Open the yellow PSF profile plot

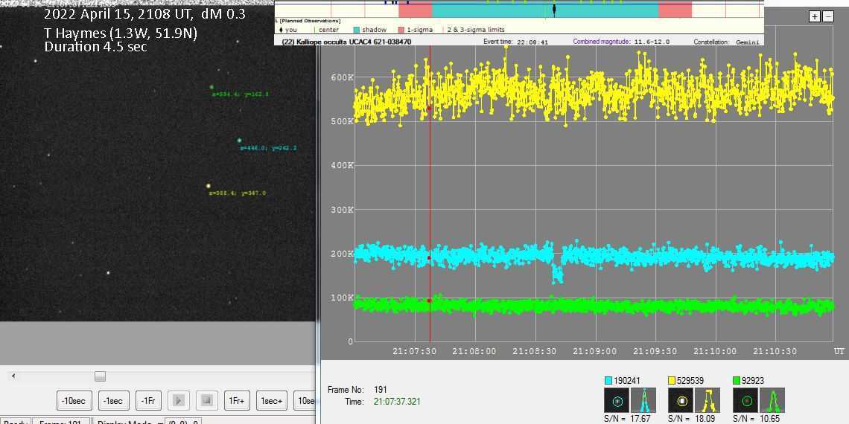[707, 401]
